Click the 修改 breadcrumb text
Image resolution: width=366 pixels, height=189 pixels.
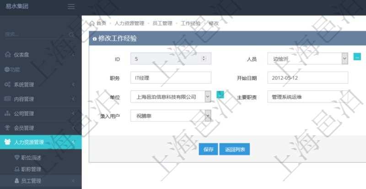[213, 23]
